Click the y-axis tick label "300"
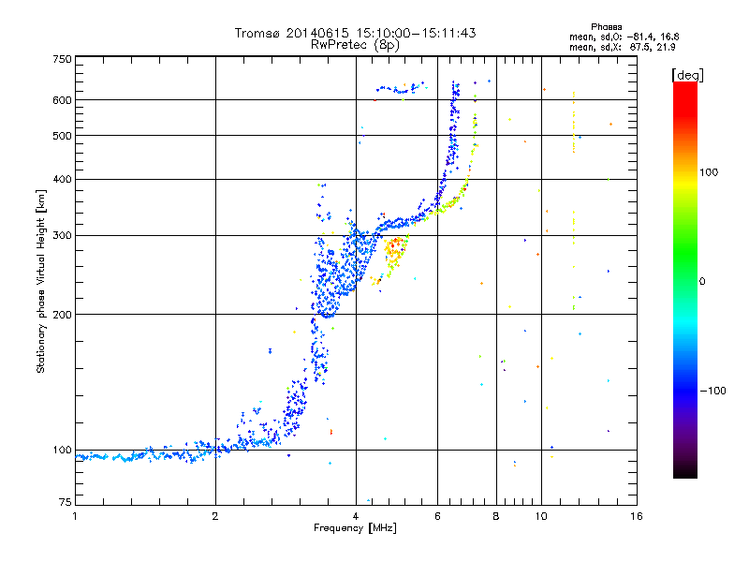Image resolution: width=749 pixels, height=562 pixels. click(62, 235)
